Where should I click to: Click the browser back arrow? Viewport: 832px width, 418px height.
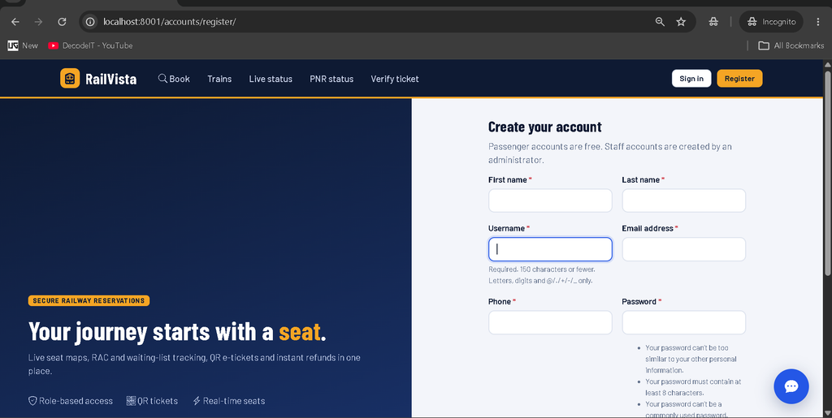15,22
